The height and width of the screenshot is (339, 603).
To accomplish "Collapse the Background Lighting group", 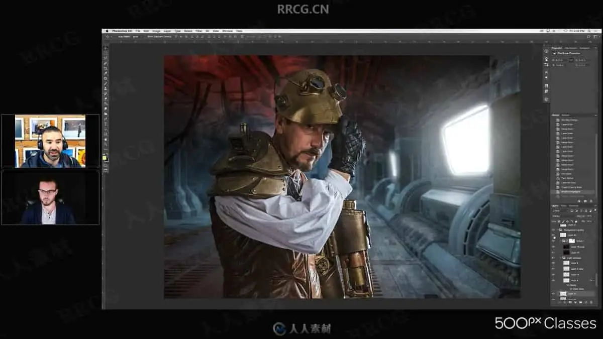I will pos(559,230).
